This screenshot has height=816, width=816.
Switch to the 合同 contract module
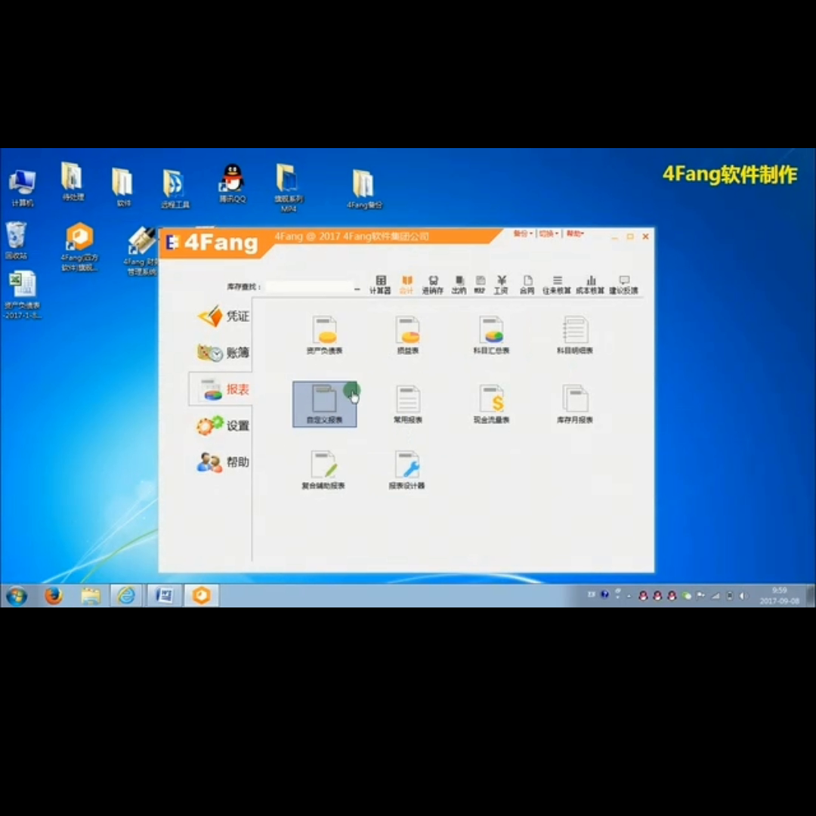527,285
